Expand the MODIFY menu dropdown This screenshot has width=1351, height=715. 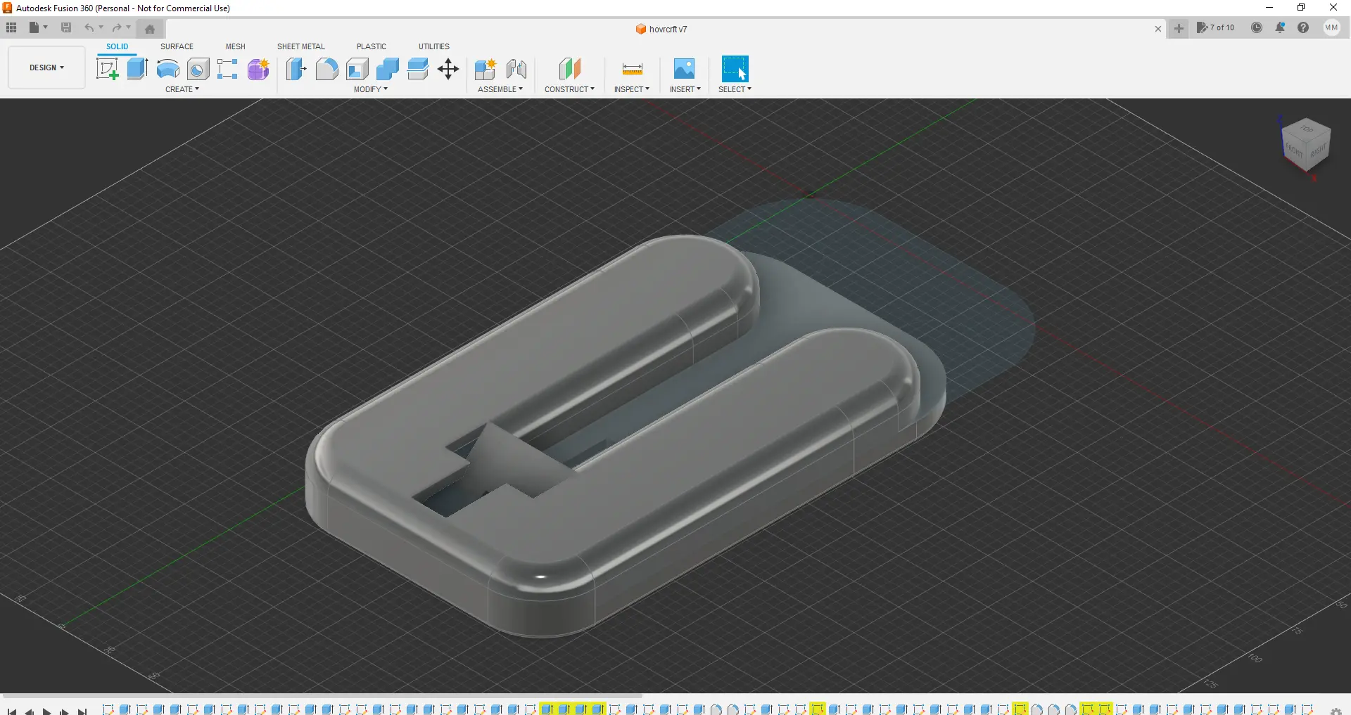click(370, 89)
